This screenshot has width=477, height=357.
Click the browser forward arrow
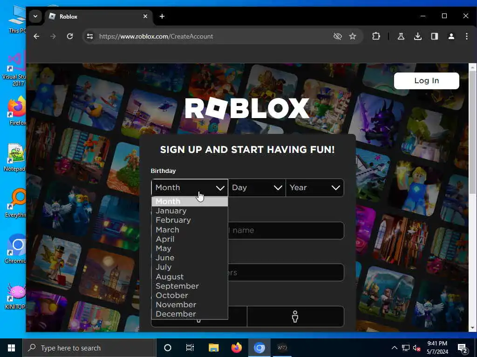pos(53,36)
